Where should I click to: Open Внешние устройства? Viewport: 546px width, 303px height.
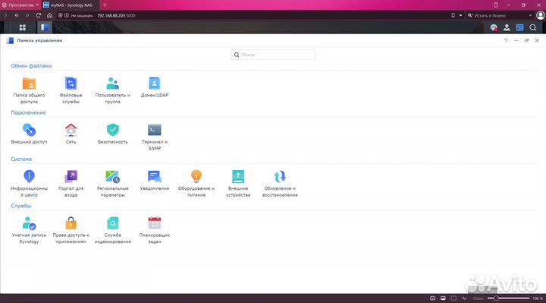(x=238, y=184)
